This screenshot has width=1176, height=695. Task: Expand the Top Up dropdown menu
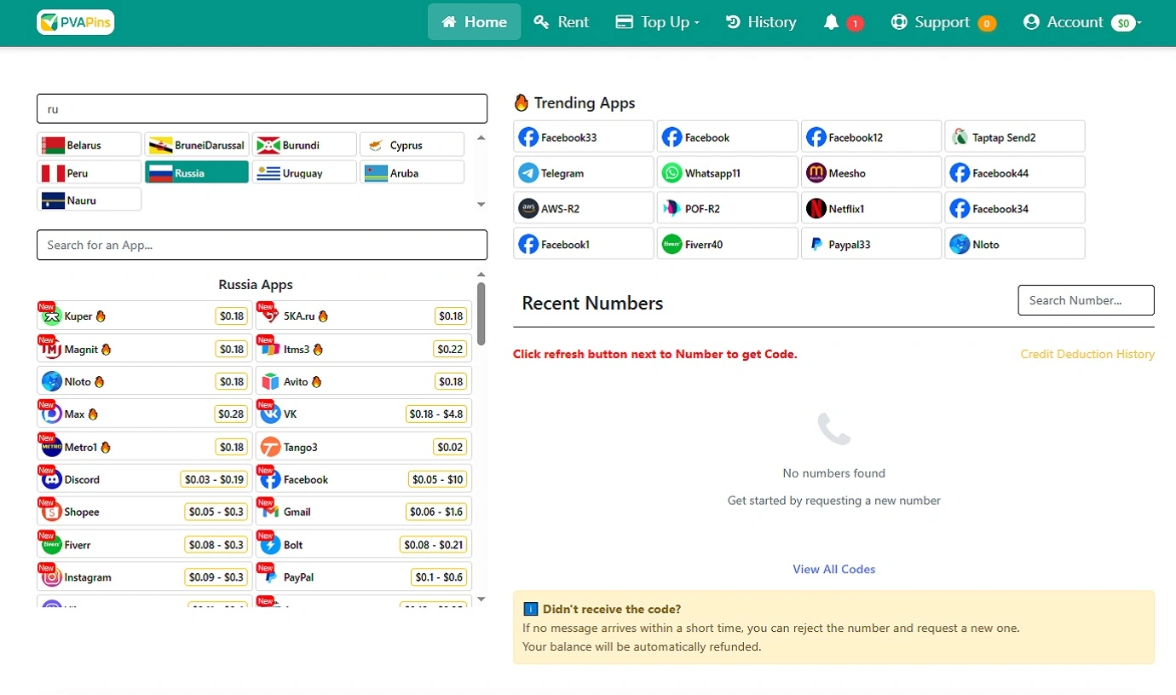coord(657,22)
